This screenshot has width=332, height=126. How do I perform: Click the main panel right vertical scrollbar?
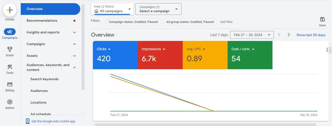pyautogui.click(x=330, y=50)
